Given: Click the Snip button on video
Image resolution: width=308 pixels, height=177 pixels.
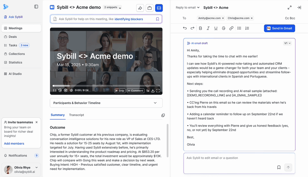Looking at the screenshot, I should 120,91.
